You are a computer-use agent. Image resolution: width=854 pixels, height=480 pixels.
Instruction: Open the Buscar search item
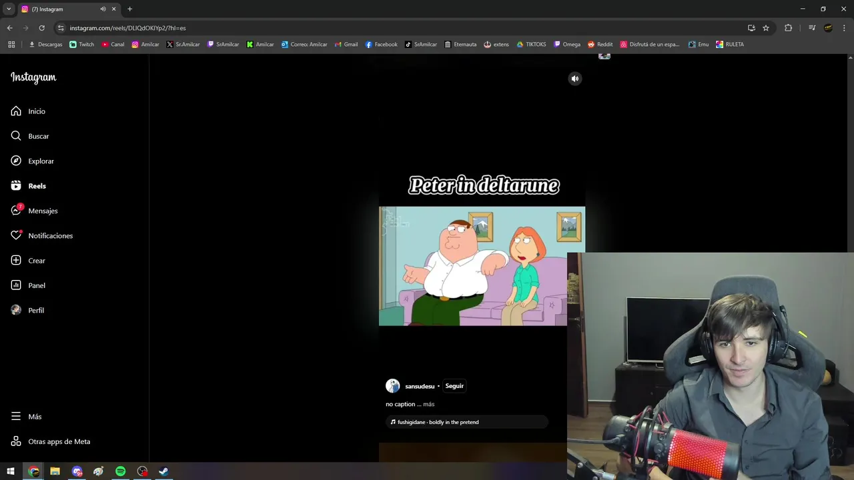click(x=30, y=136)
